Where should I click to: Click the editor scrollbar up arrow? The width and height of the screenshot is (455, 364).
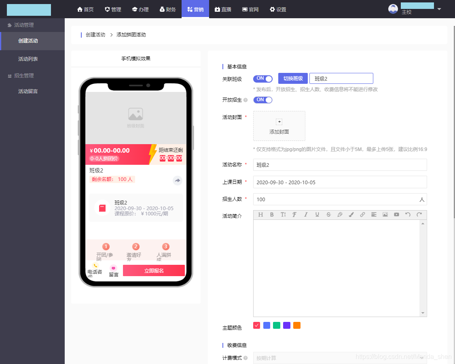[x=423, y=224]
